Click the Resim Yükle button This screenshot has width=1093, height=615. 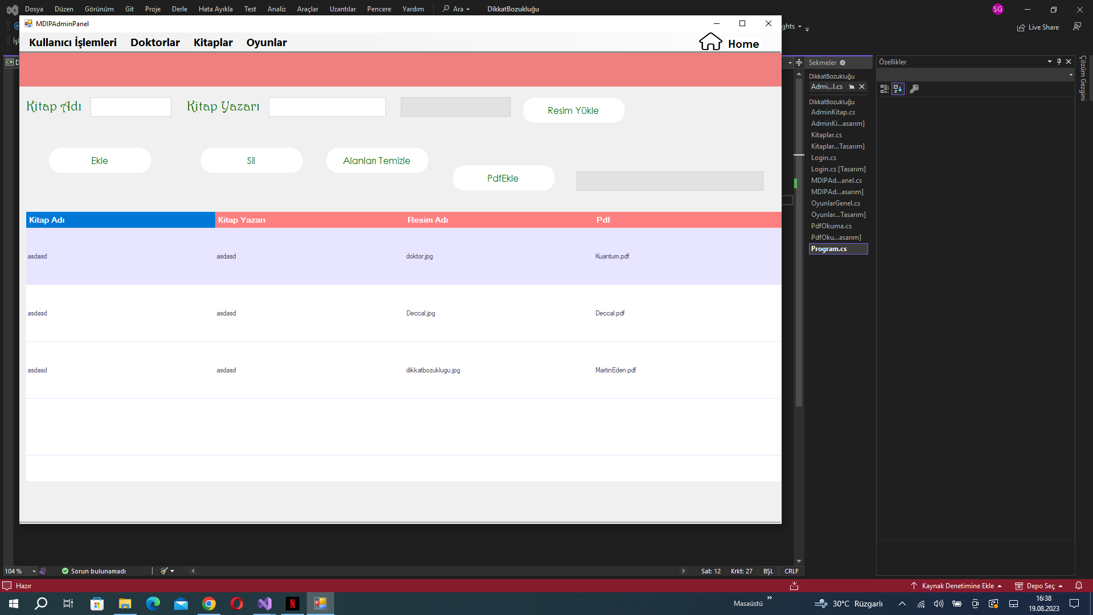tap(573, 110)
